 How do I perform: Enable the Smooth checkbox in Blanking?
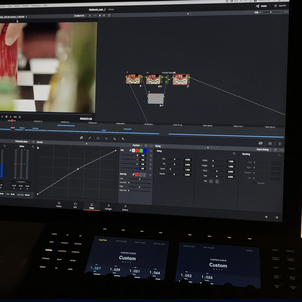[254, 183]
